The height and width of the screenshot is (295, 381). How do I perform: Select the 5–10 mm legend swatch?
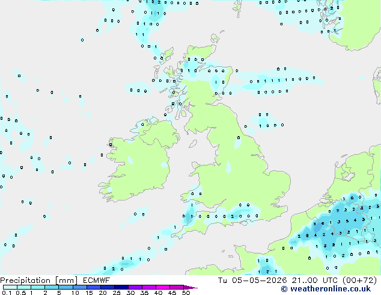(x=66, y=287)
